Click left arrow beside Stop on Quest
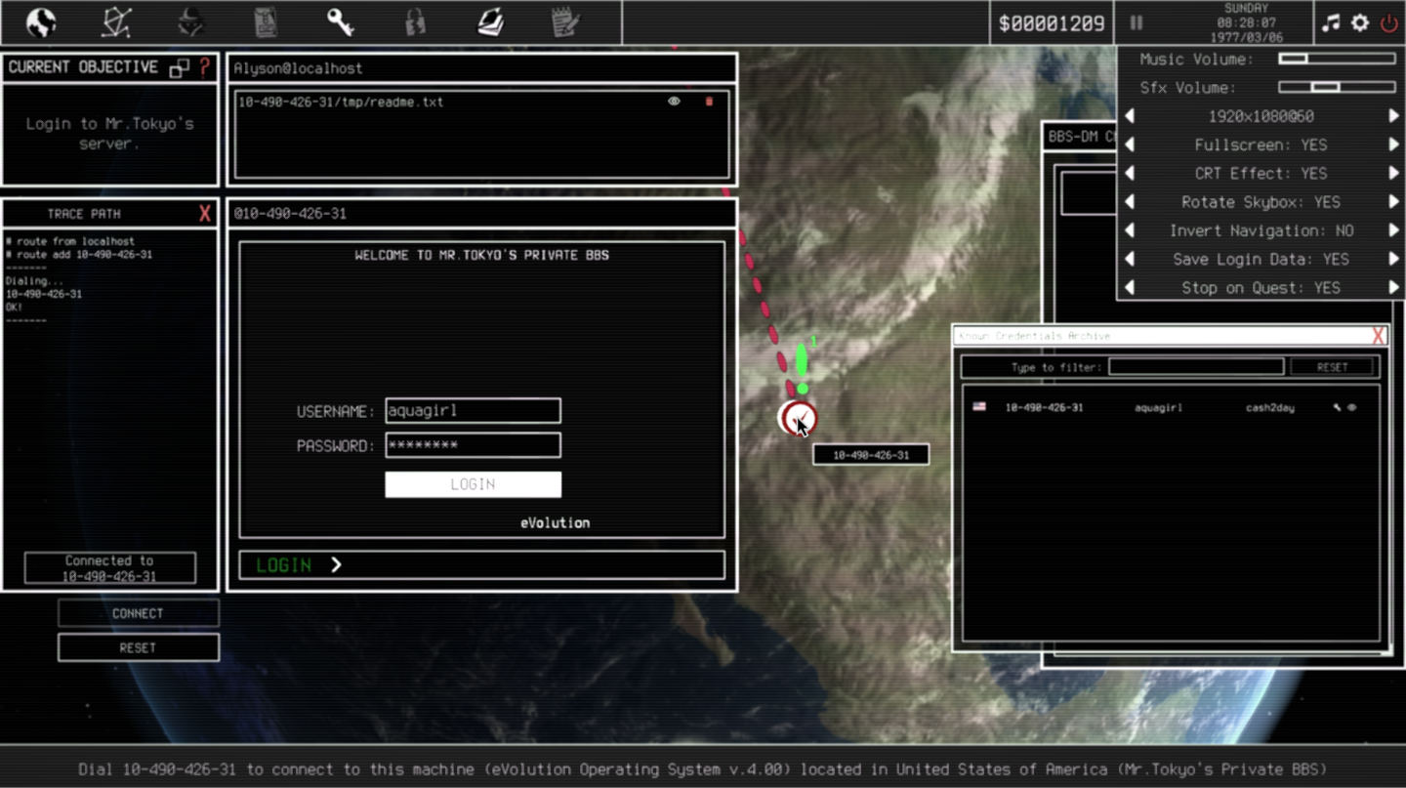The height and width of the screenshot is (788, 1406). click(1130, 288)
